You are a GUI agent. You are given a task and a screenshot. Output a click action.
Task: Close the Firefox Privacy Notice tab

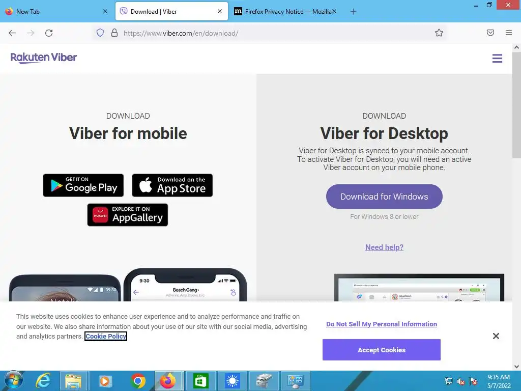coord(334,11)
